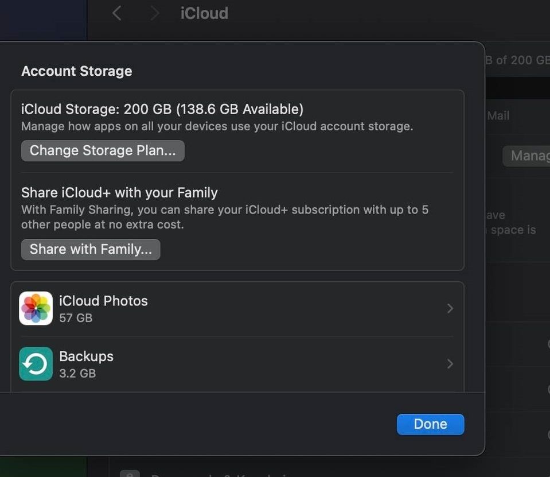Click the 200 GB usage text top right
The width and height of the screenshot is (550, 477).
(x=518, y=60)
